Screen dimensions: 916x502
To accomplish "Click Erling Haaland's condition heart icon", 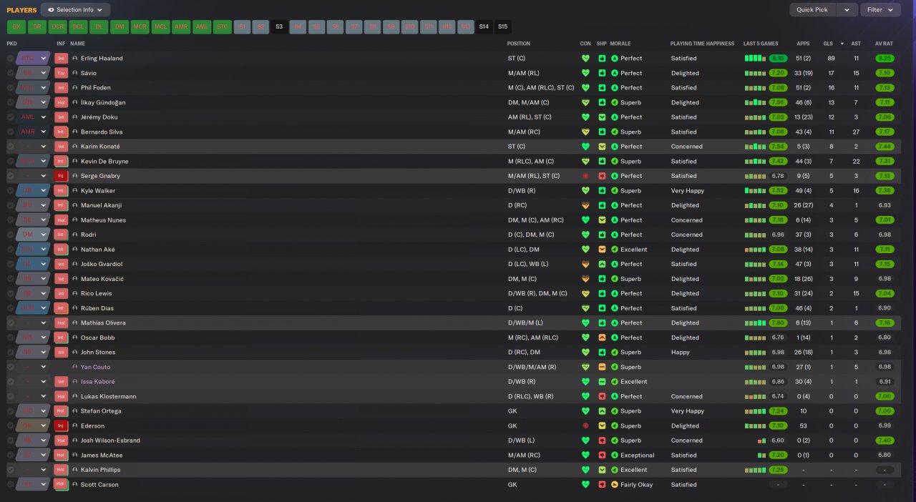I will click(585, 59).
